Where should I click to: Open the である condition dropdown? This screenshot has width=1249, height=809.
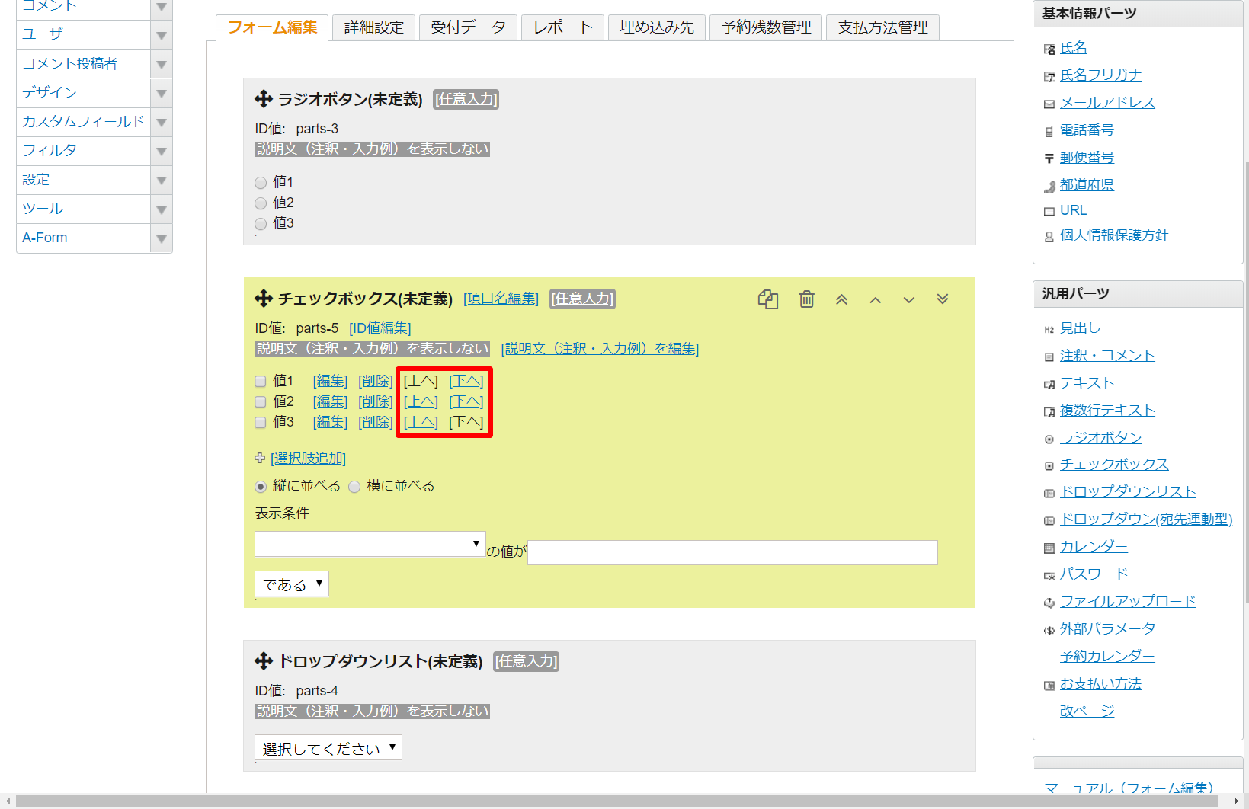click(x=291, y=584)
